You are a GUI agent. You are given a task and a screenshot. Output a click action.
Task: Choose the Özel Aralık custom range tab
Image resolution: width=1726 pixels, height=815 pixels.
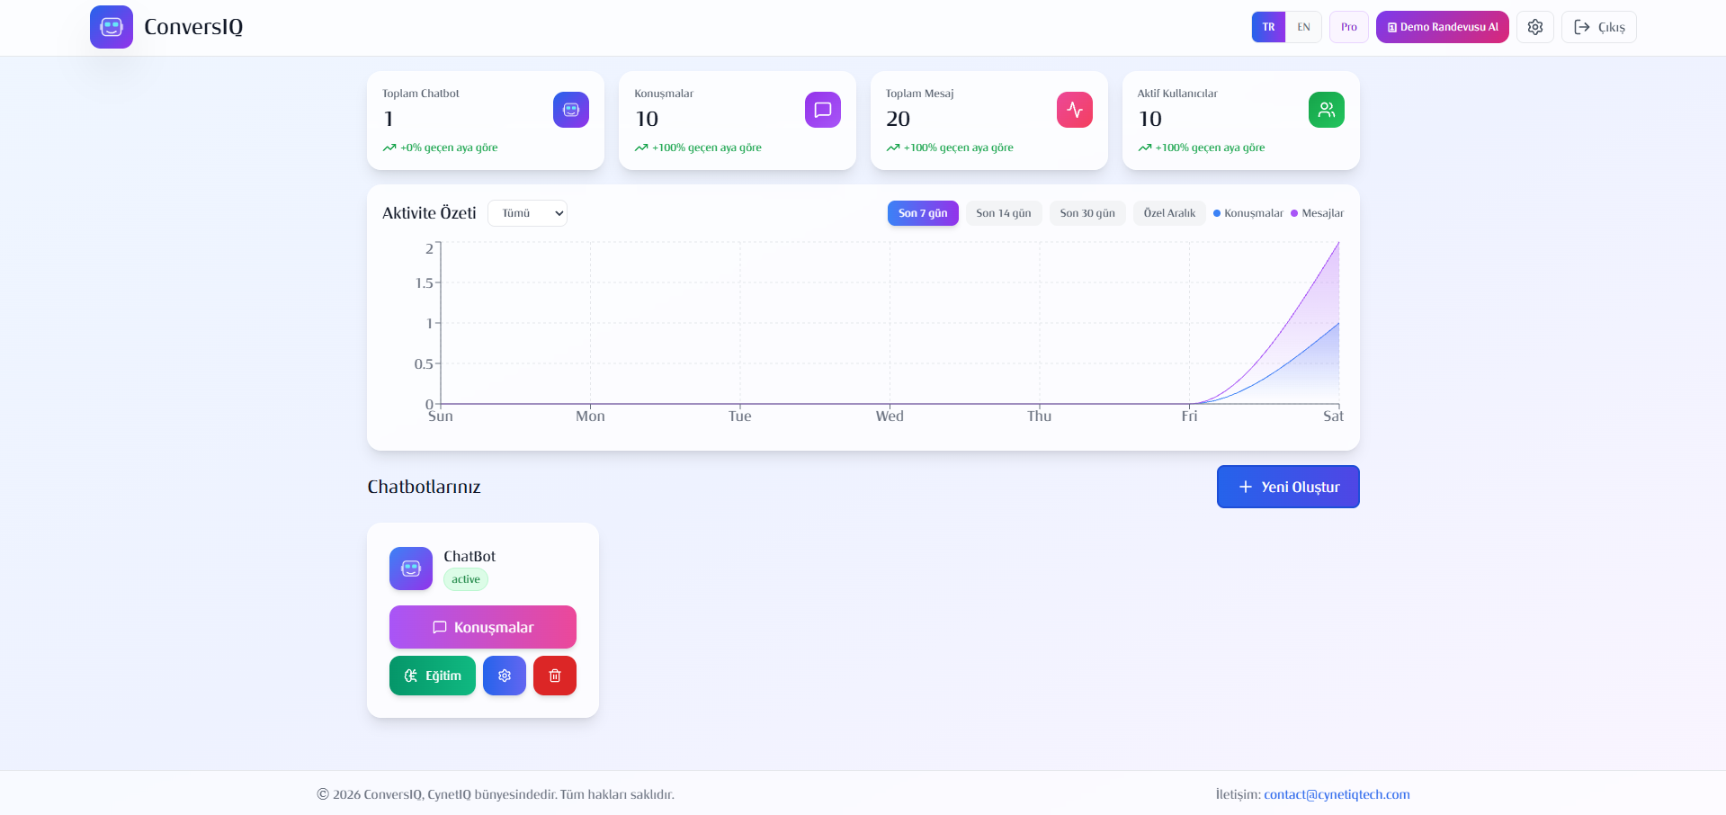click(x=1169, y=213)
